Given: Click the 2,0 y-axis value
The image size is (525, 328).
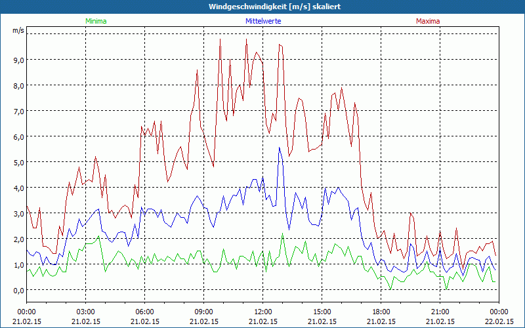Looking at the screenshot, I should 18,239.
